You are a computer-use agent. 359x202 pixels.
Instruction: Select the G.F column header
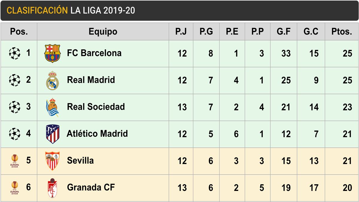pos(284,32)
